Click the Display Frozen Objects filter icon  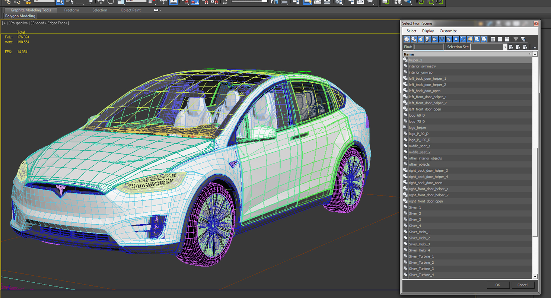tap(477, 39)
